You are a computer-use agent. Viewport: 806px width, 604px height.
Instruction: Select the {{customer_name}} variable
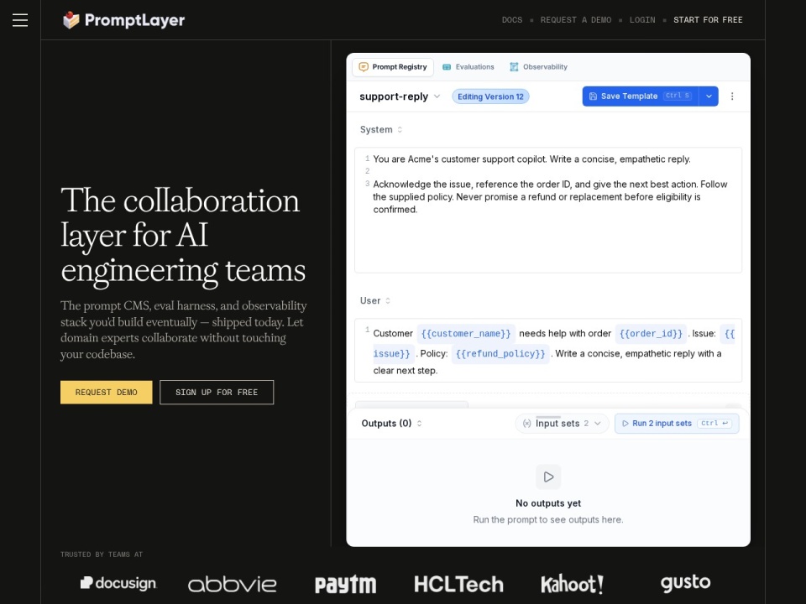click(x=466, y=334)
